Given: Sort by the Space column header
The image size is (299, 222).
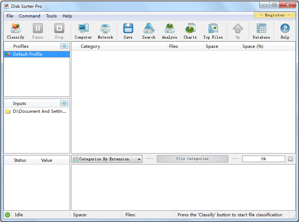Looking at the screenshot, I should point(223,46).
